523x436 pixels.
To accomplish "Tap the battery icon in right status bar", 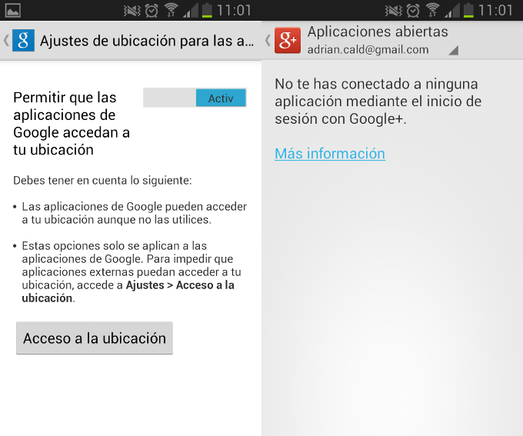I will point(467,10).
